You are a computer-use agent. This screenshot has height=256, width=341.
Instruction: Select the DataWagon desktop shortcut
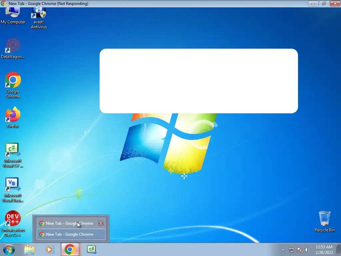[13, 48]
